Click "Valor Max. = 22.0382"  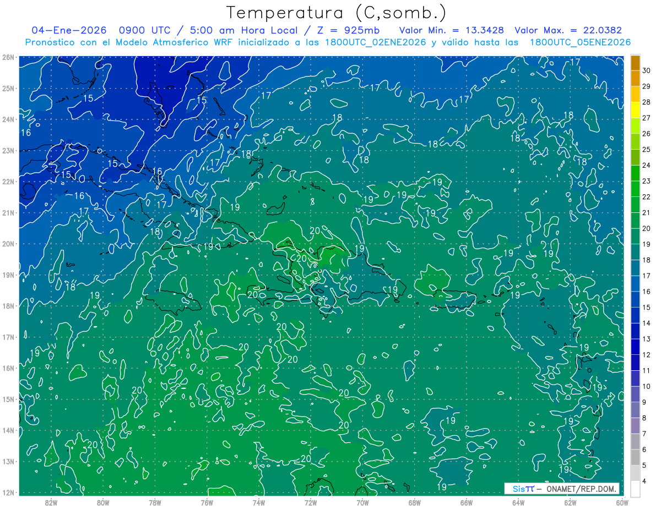(x=568, y=30)
